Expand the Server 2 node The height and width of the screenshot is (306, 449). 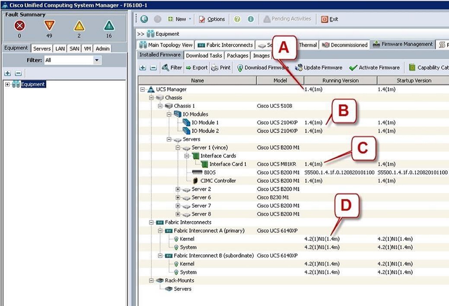pyautogui.click(x=178, y=189)
